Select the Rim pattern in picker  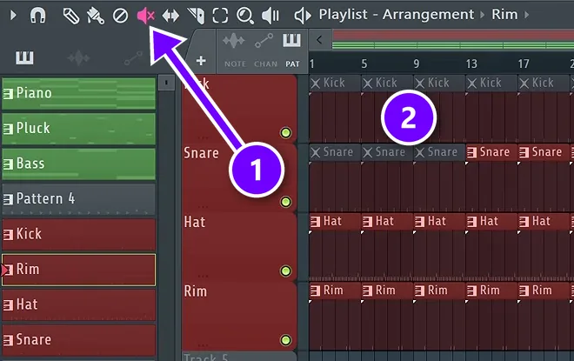(x=78, y=270)
